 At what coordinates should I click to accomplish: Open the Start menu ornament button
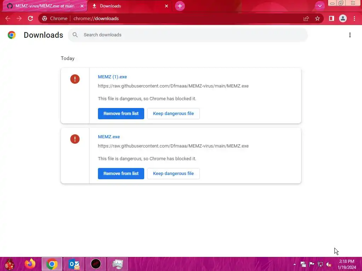click(10, 264)
